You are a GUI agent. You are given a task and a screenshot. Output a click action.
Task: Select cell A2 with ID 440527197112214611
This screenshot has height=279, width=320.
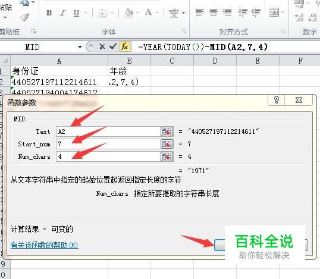point(59,81)
